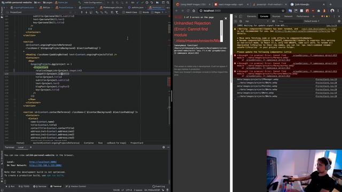Bookmark this page with the star icon

point(283,11)
